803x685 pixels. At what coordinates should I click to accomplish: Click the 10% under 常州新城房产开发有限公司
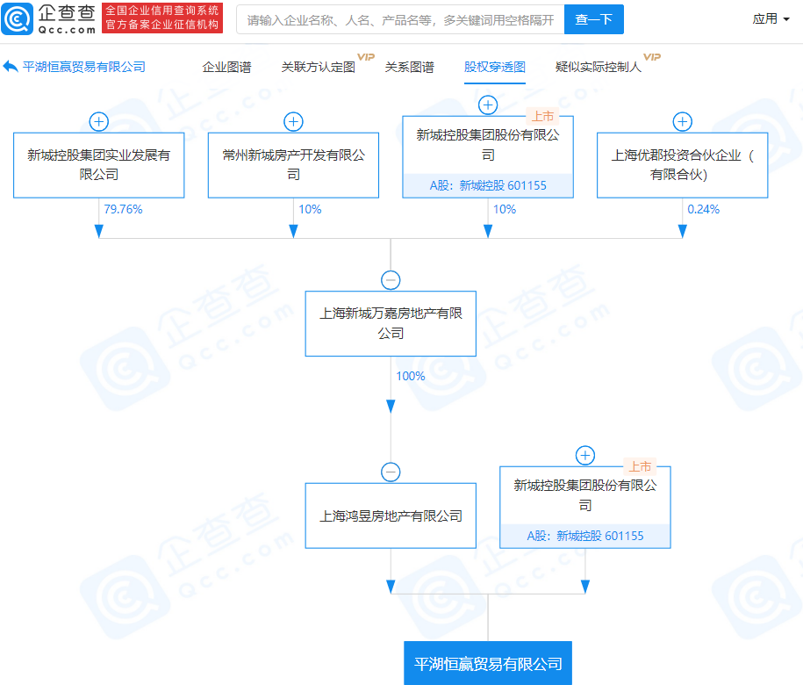(310, 209)
